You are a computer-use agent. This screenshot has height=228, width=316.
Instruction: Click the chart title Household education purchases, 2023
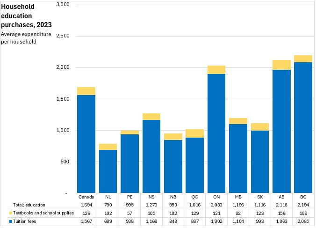27,15
